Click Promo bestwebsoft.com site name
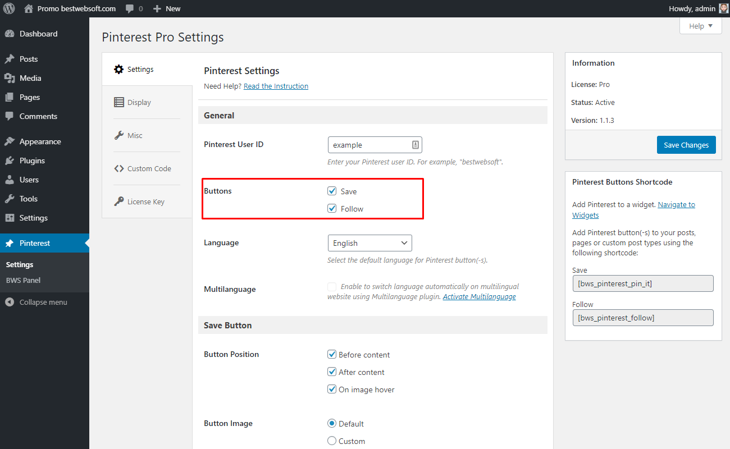The width and height of the screenshot is (730, 449). [76, 9]
